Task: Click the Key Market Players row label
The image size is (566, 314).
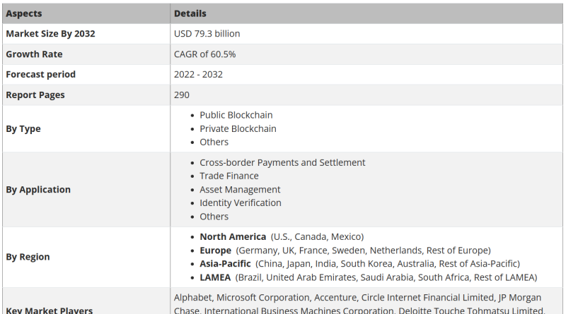Action: pyautogui.click(x=50, y=310)
